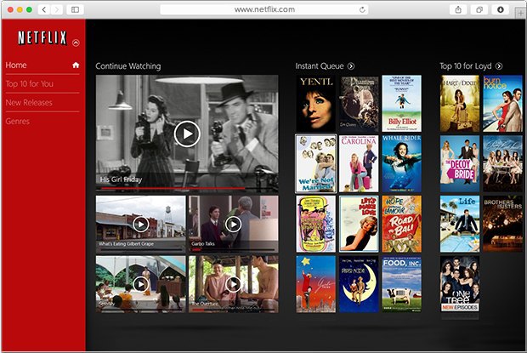This screenshot has height=353, width=527.
Task: Click the Garbo Talks progress bar
Action: (233, 249)
